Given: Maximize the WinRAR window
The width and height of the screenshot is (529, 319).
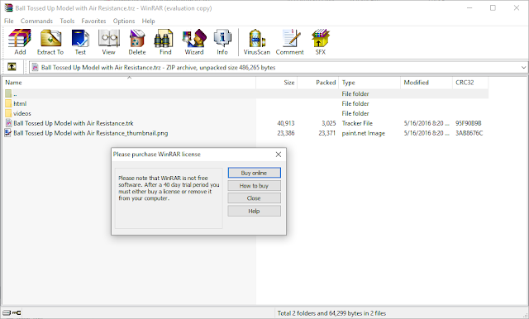Looking at the screenshot, I should pyautogui.click(x=493, y=7).
